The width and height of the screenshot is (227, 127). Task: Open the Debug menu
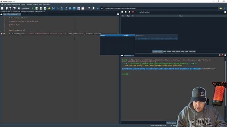23,5
